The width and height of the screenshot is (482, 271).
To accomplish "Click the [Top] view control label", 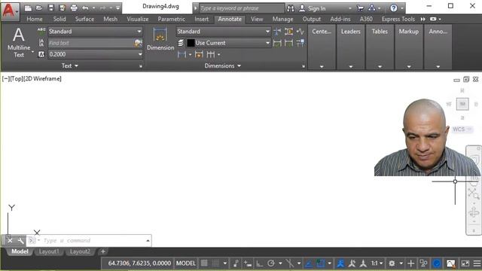I will coord(17,78).
